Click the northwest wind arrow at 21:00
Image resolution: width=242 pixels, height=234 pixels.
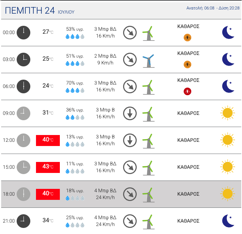pyautogui.click(x=130, y=221)
